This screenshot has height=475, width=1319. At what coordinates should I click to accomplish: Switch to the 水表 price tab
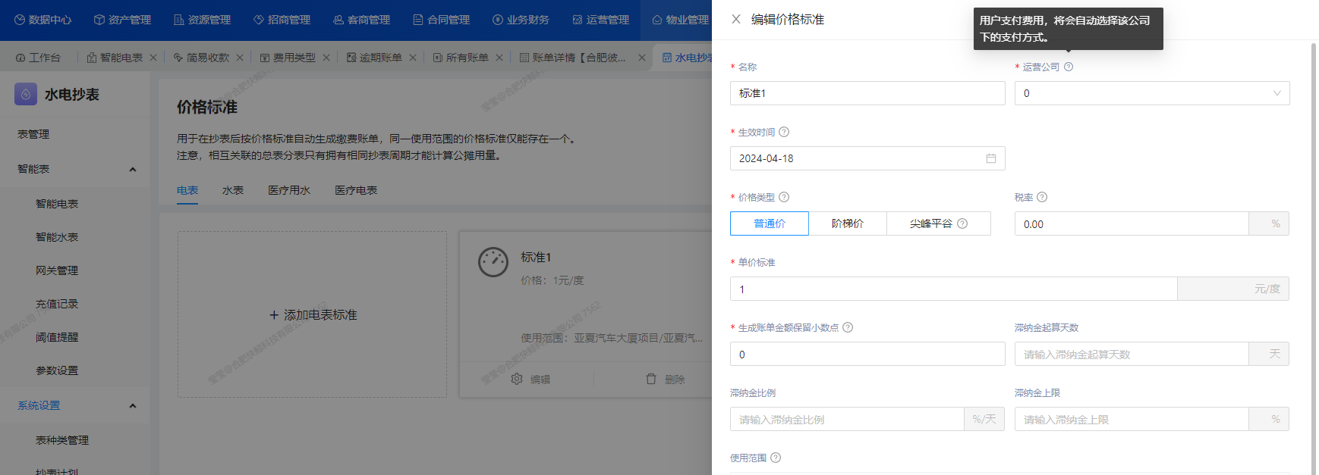[x=233, y=190]
